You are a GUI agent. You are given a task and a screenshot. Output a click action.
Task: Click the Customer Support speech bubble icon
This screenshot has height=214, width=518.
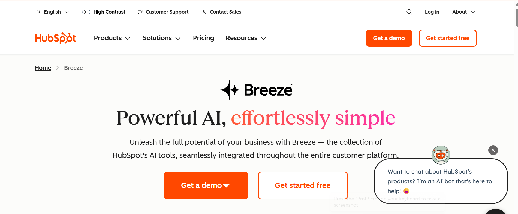click(x=140, y=12)
